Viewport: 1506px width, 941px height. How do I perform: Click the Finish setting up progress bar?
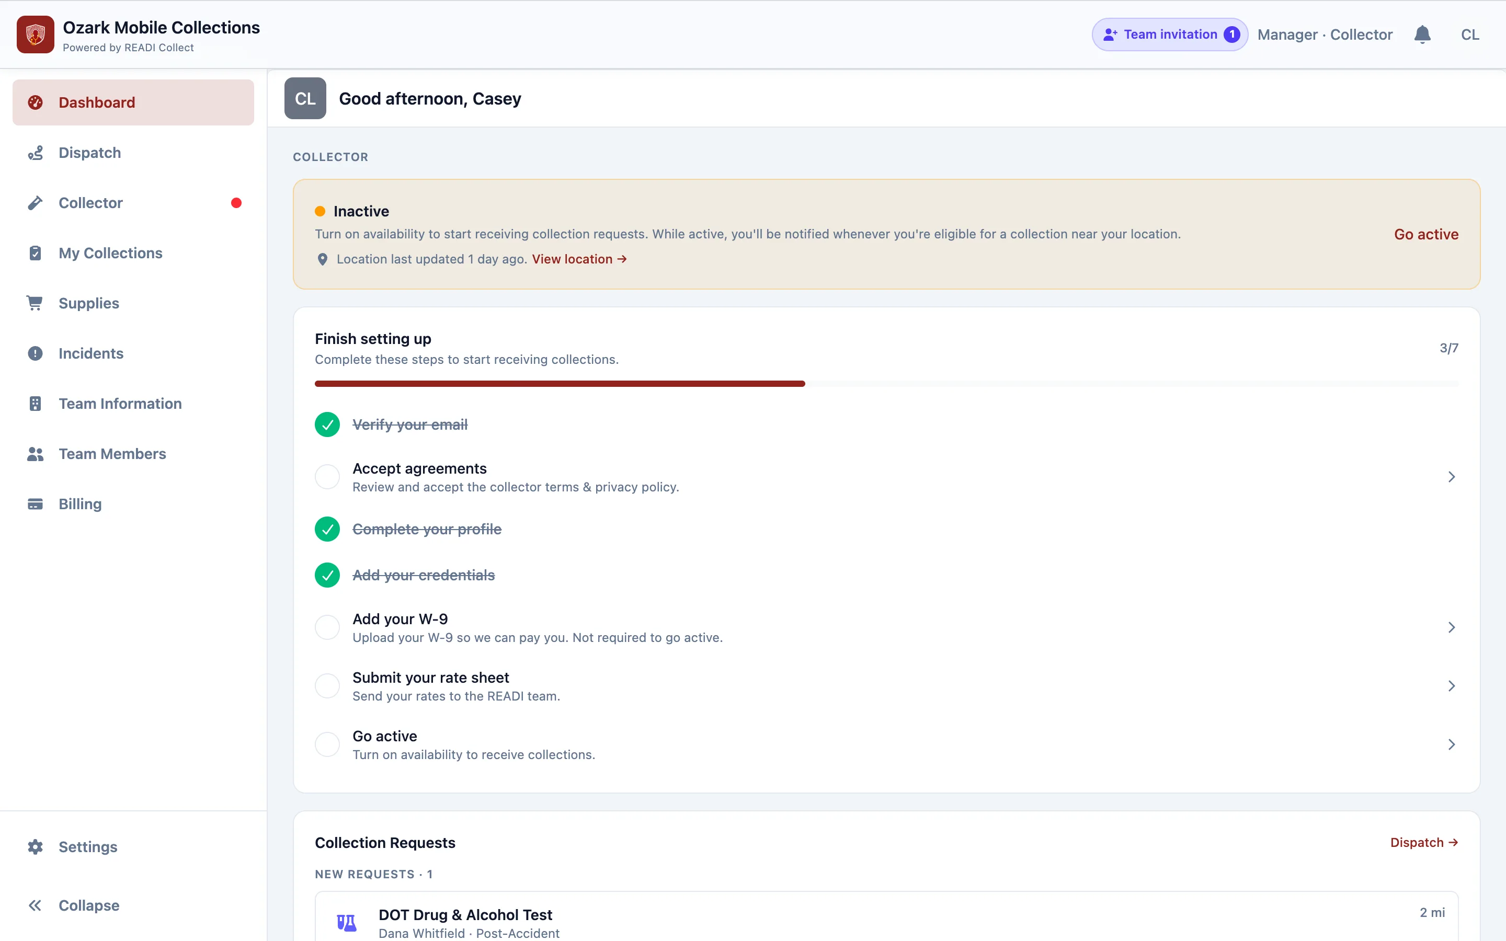(x=886, y=384)
